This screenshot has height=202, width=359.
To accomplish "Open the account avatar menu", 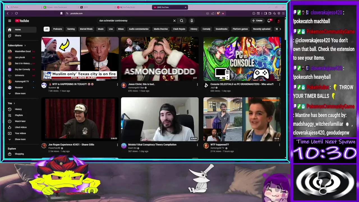I will (x=278, y=21).
